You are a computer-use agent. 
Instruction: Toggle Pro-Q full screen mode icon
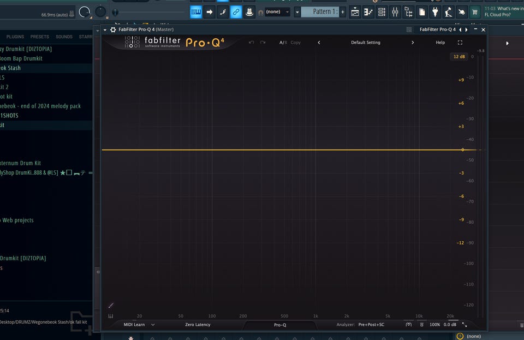click(x=460, y=43)
